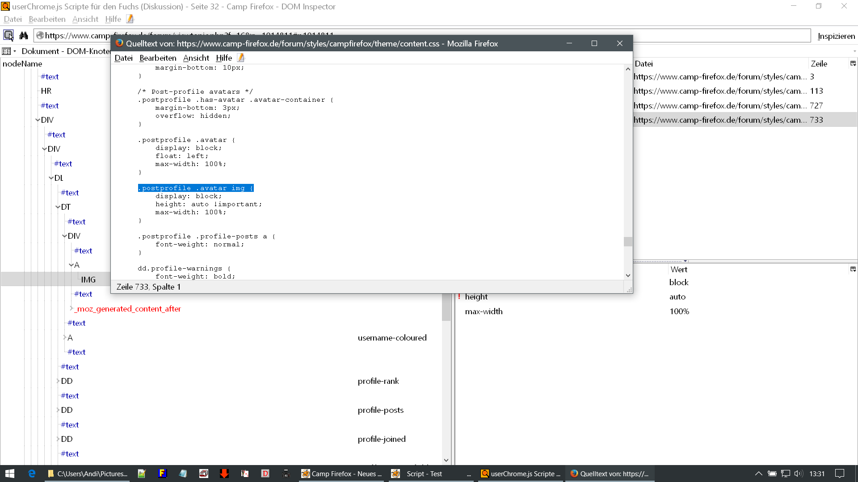Expand the profile-rank DD node

[58, 381]
